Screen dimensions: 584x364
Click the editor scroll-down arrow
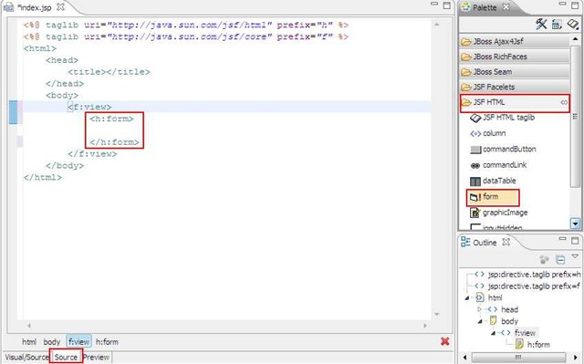coord(437,314)
